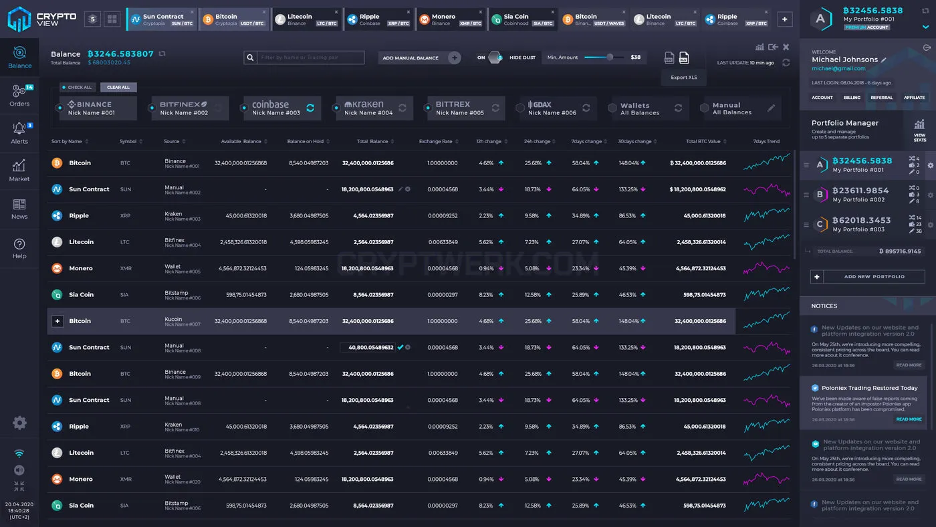Click the search magnifier icon
Viewport: 936px width, 527px height.
(250, 58)
